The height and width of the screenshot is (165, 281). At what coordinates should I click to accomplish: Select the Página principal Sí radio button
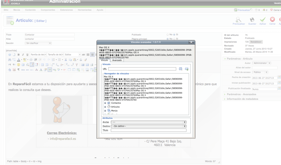(x=174, y=39)
